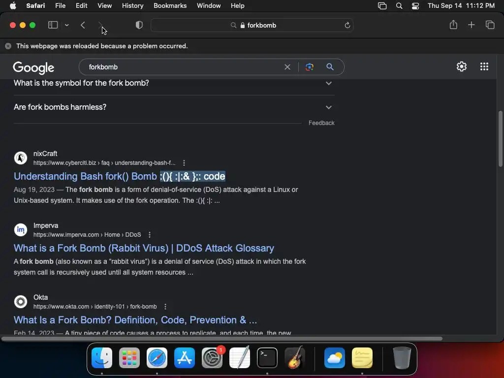Open Spotlight search in the menu bar
This screenshot has height=378, width=504.
(x=399, y=6)
